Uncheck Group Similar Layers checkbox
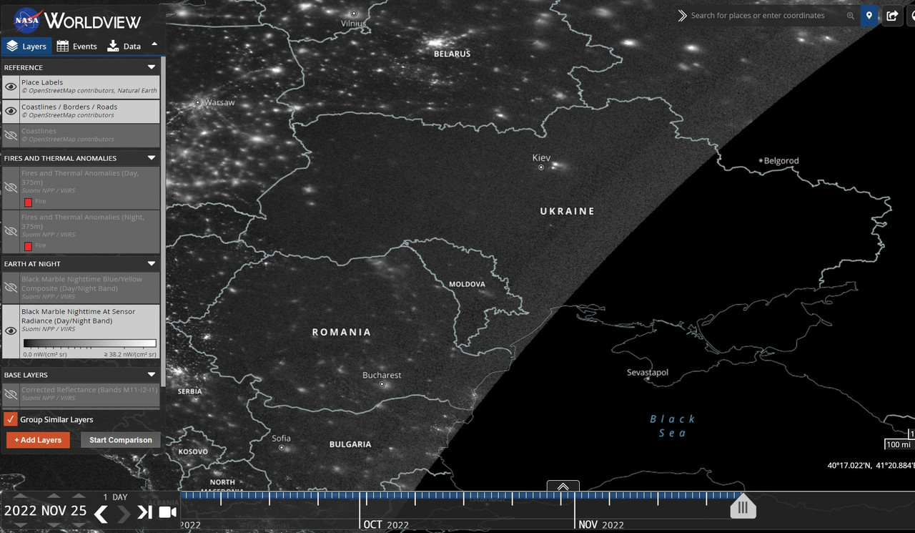915x533 pixels. [11, 419]
